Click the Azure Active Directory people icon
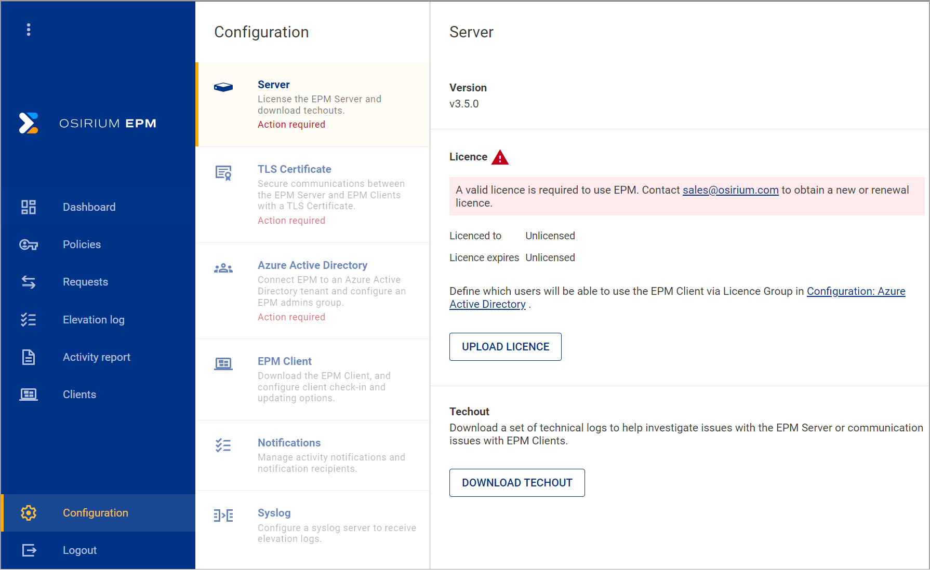The image size is (930, 570). click(x=223, y=268)
